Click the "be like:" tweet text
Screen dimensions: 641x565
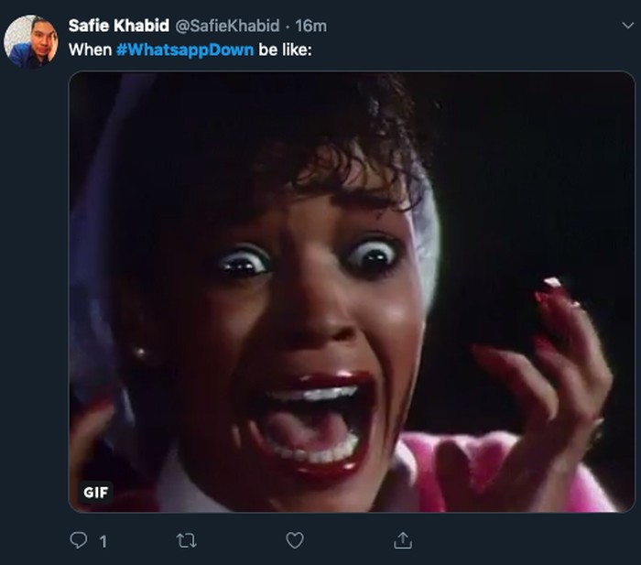point(285,49)
